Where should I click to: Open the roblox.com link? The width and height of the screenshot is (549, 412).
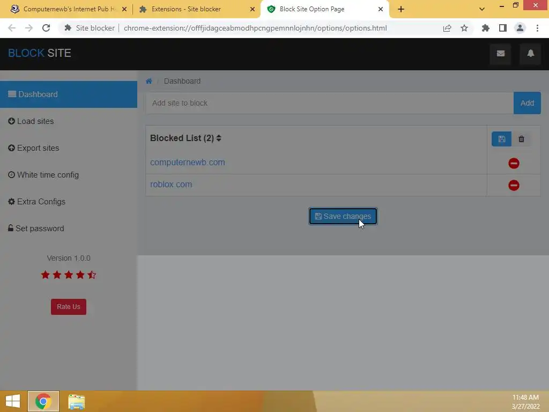171,185
